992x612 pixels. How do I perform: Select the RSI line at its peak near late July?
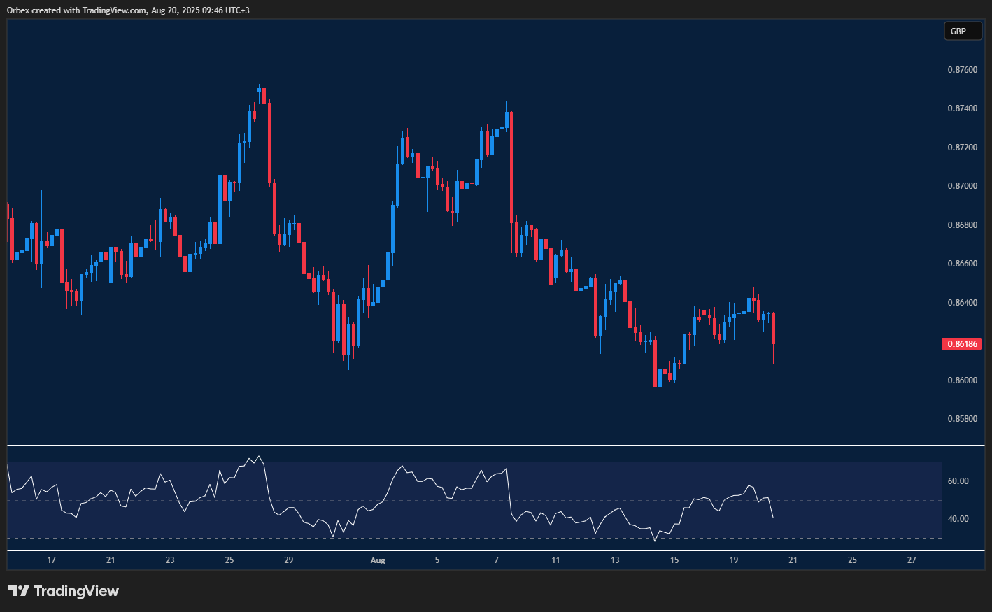coord(260,456)
